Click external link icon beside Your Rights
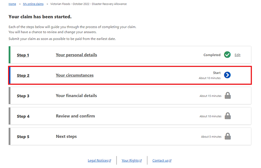 point(141,161)
